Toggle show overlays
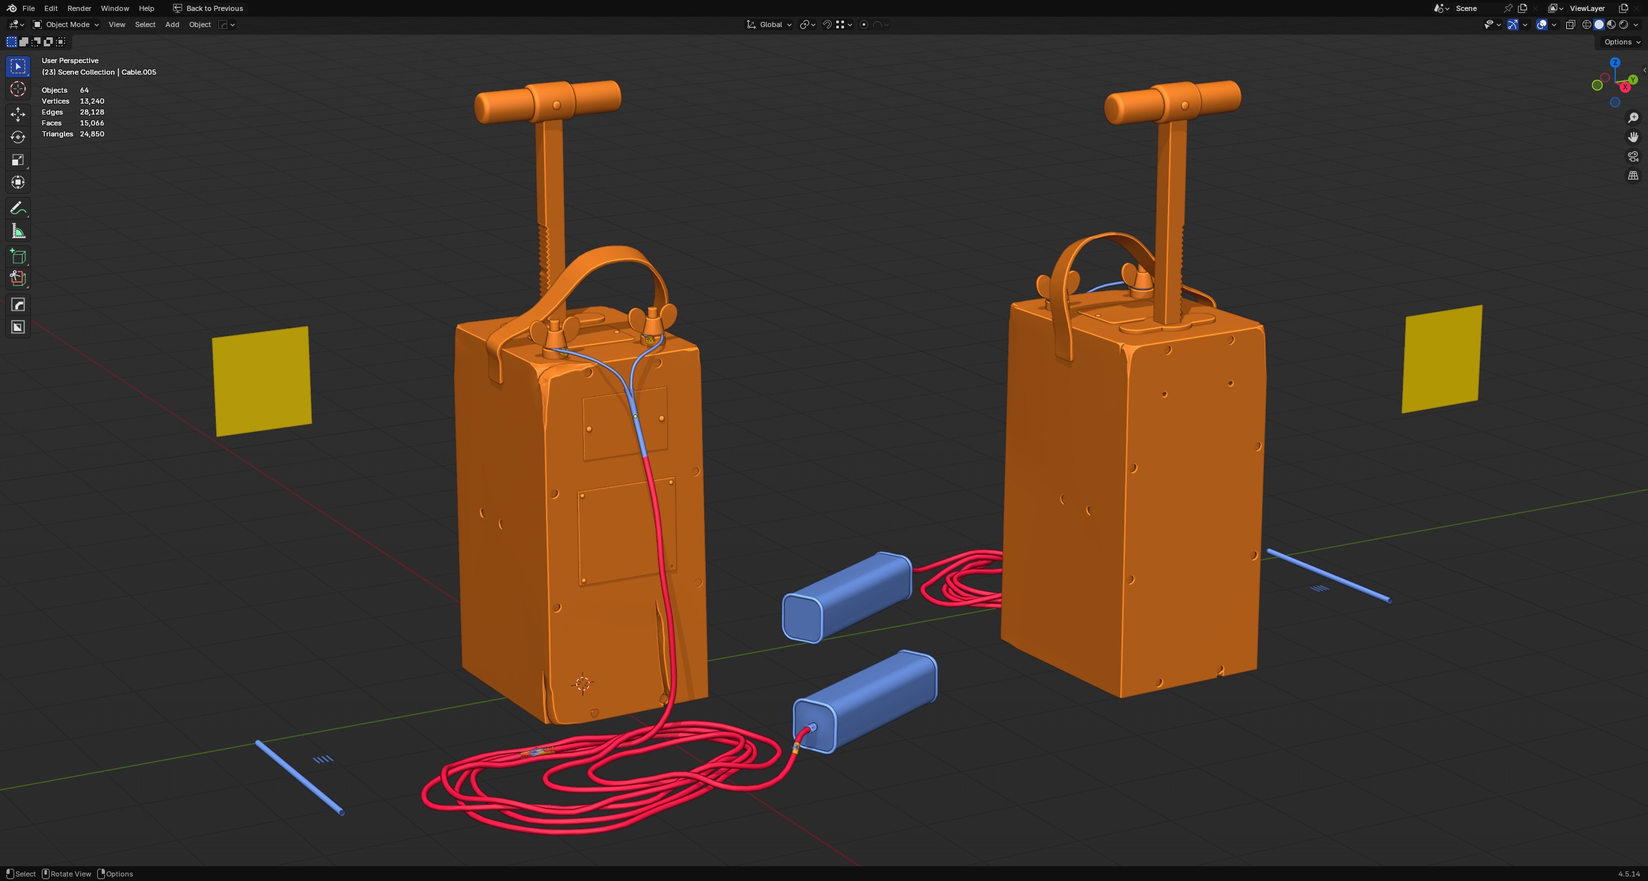 [x=1542, y=24]
